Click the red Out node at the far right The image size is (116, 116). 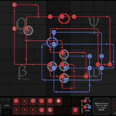coord(110,64)
